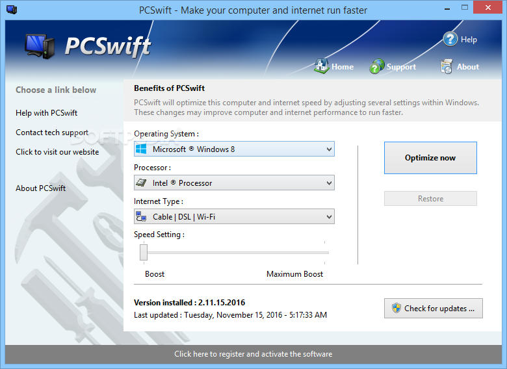This screenshot has height=369, width=507.
Task: Open About PCSwift sidebar link
Action: (41, 188)
